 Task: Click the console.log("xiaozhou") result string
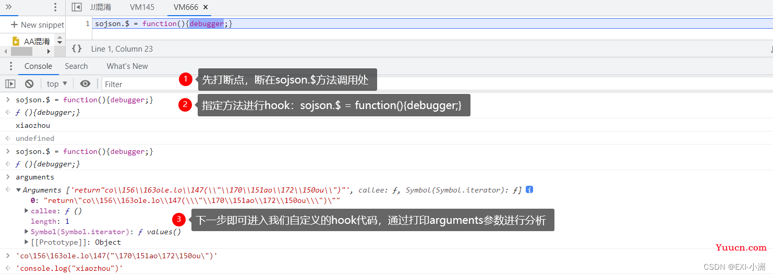click(x=69, y=268)
